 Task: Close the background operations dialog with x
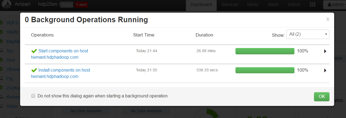[x=328, y=19]
